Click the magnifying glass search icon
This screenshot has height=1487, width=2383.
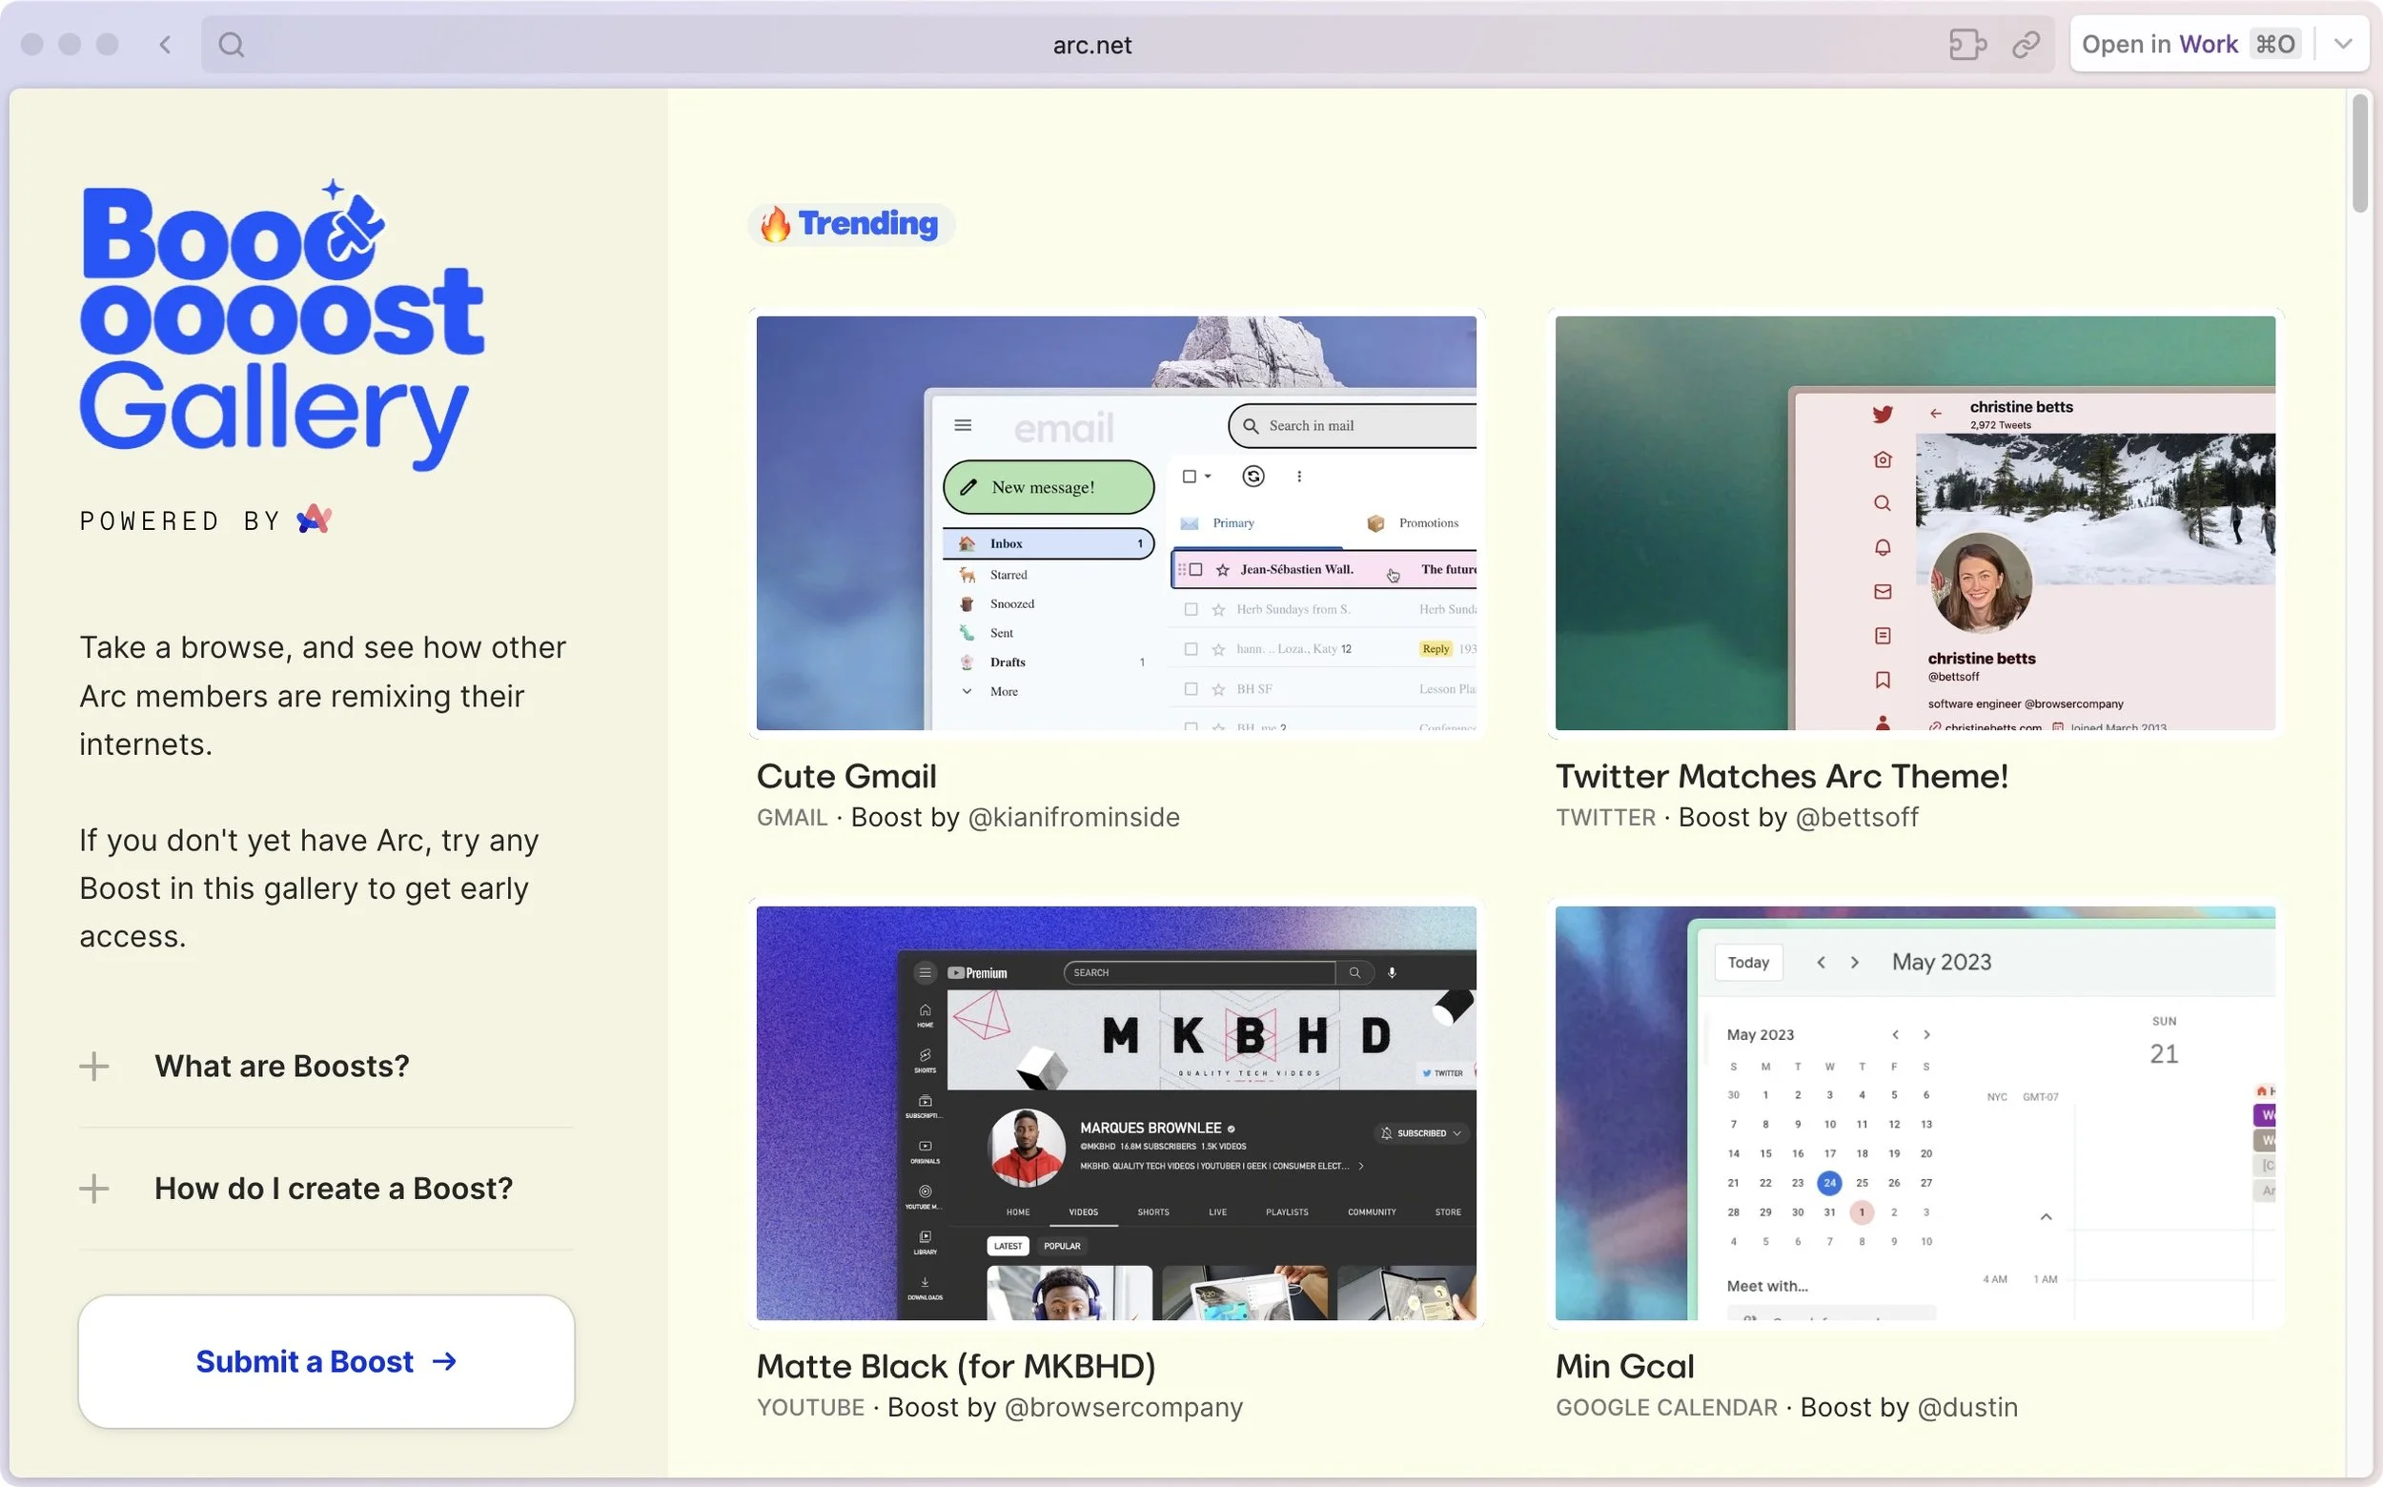tap(231, 44)
